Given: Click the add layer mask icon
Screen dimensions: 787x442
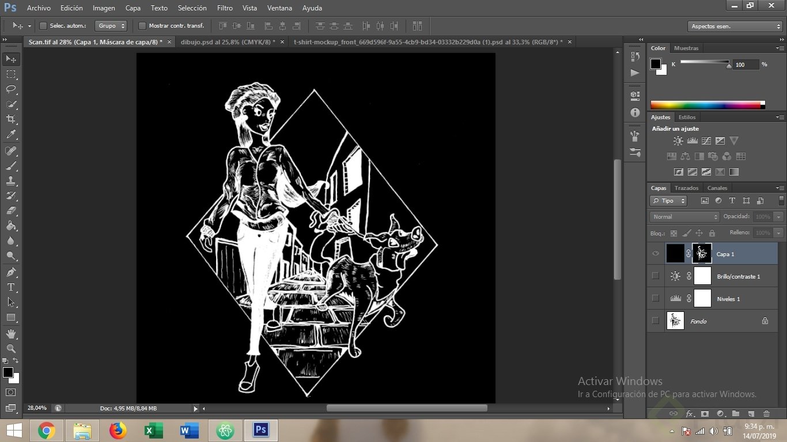Looking at the screenshot, I should point(705,413).
